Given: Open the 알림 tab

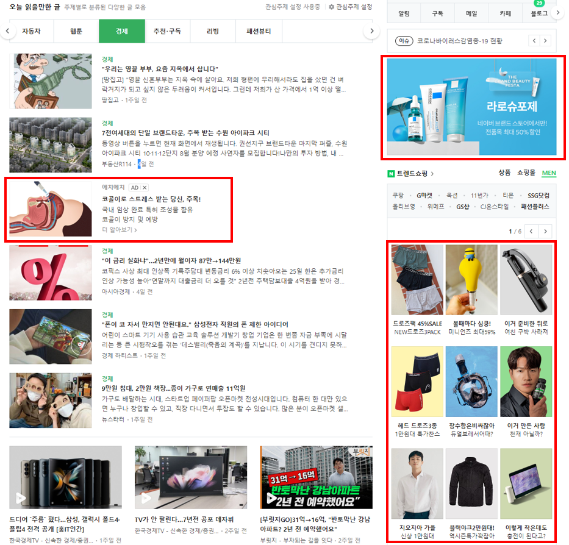Looking at the screenshot, I should 404,13.
